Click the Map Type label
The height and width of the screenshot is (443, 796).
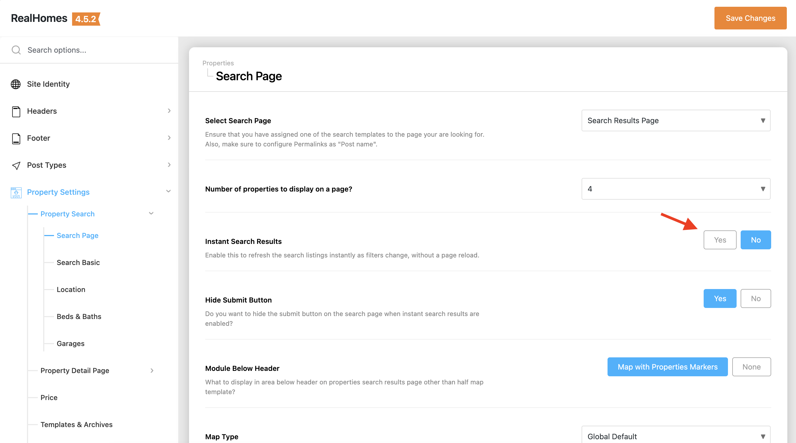click(222, 437)
